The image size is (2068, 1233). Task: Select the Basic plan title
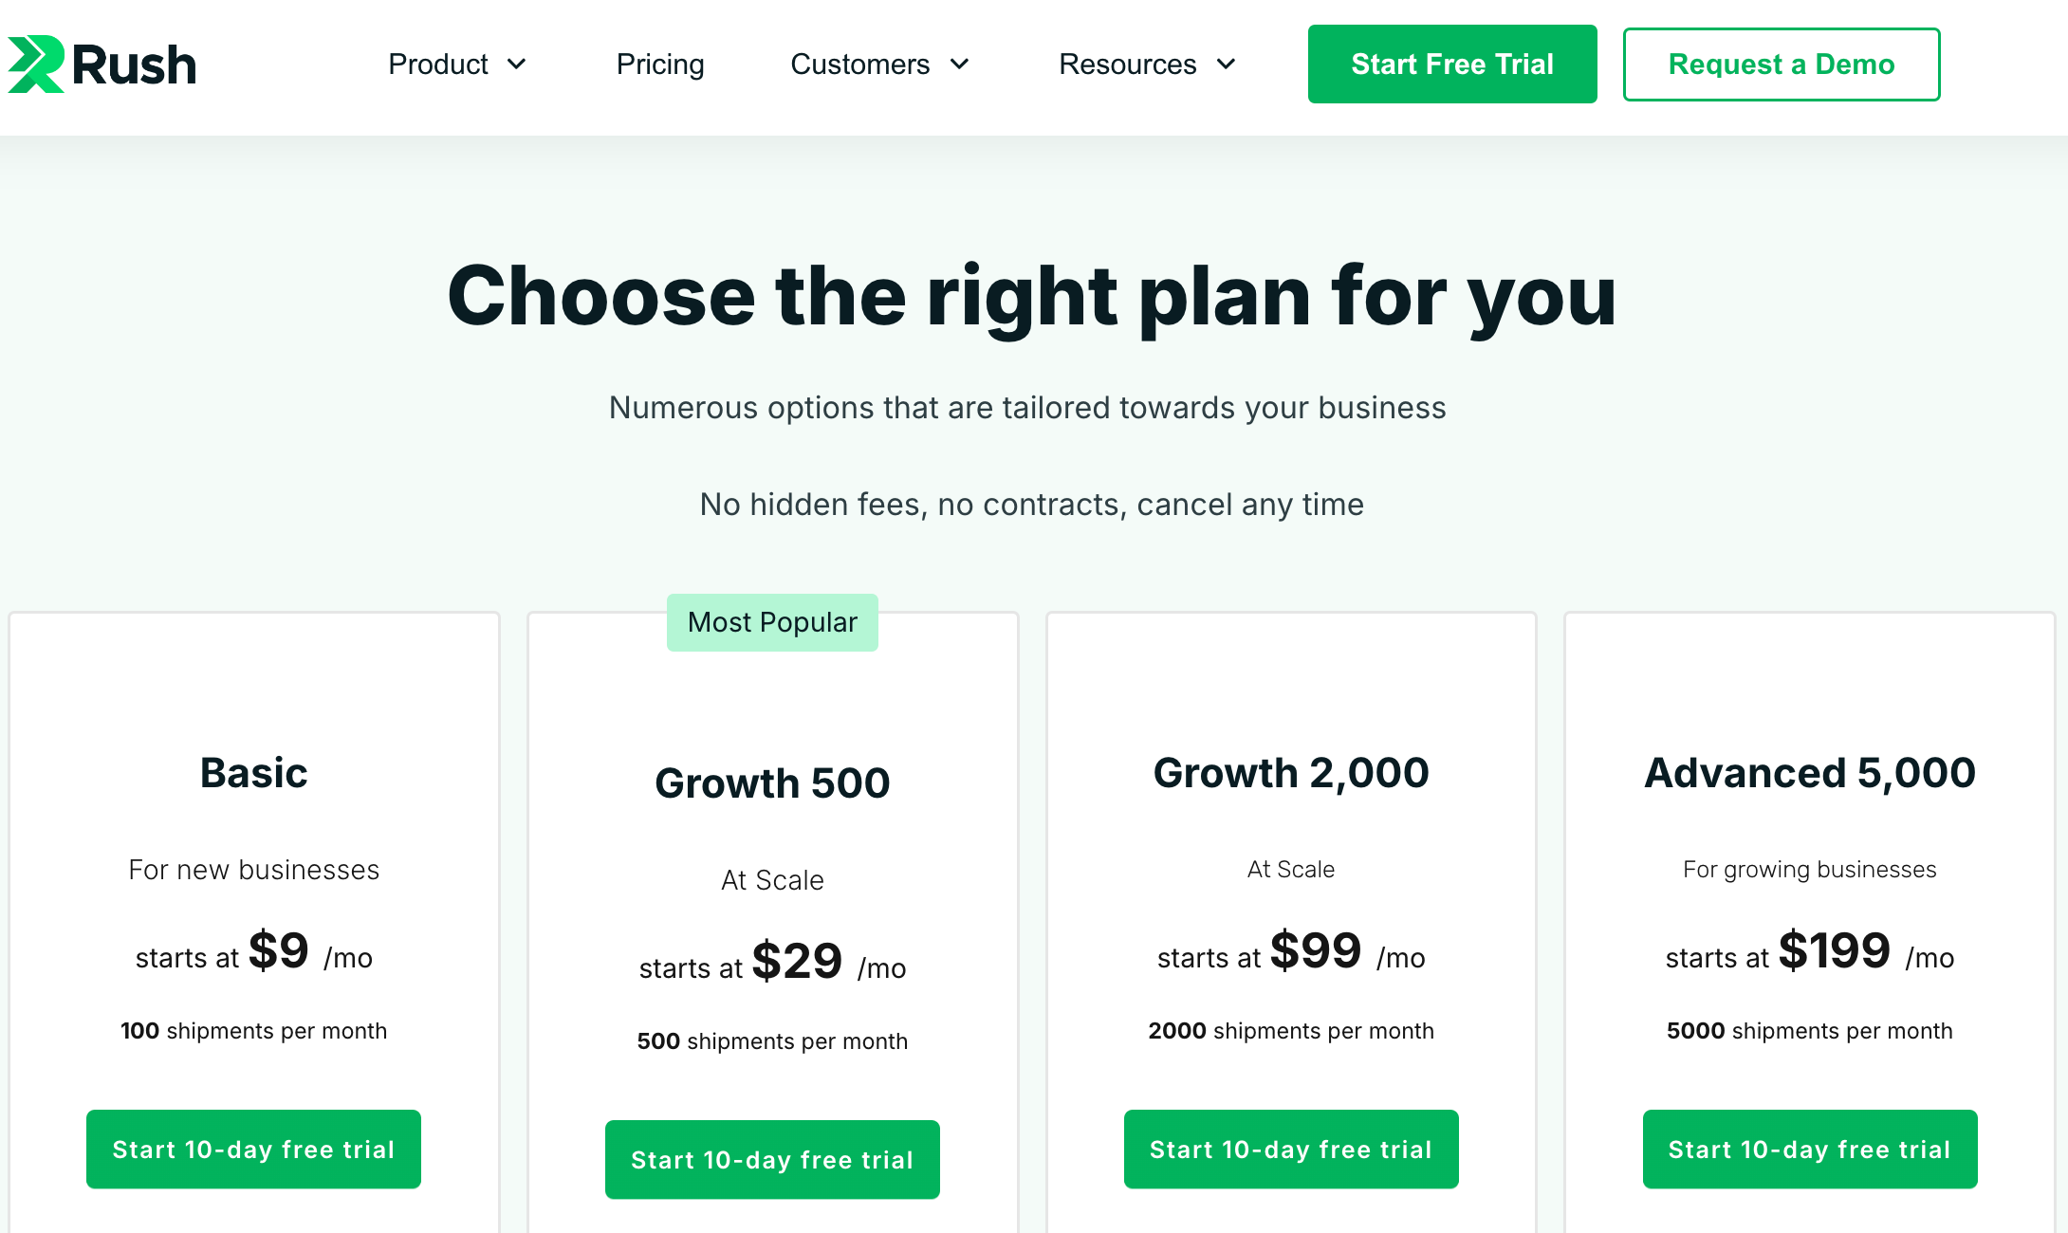[253, 773]
